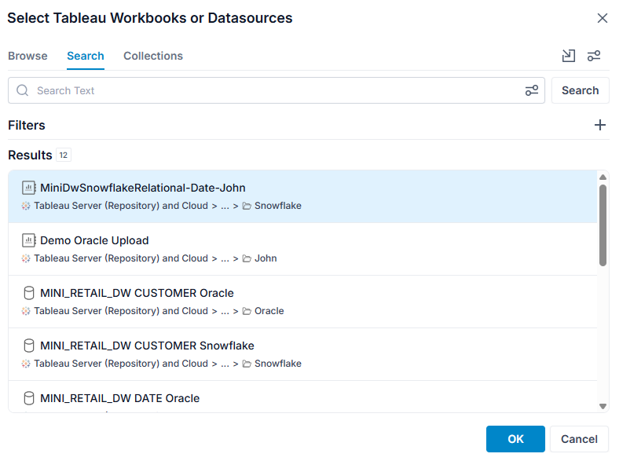Click the datasource icon beside MINI_RETAIL_DW CUSTOMER Oracle
The height and width of the screenshot is (461, 619).
point(29,293)
